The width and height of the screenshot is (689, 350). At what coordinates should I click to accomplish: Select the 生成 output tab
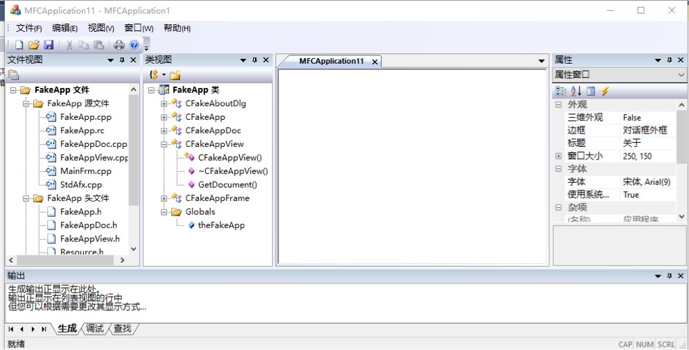(67, 329)
